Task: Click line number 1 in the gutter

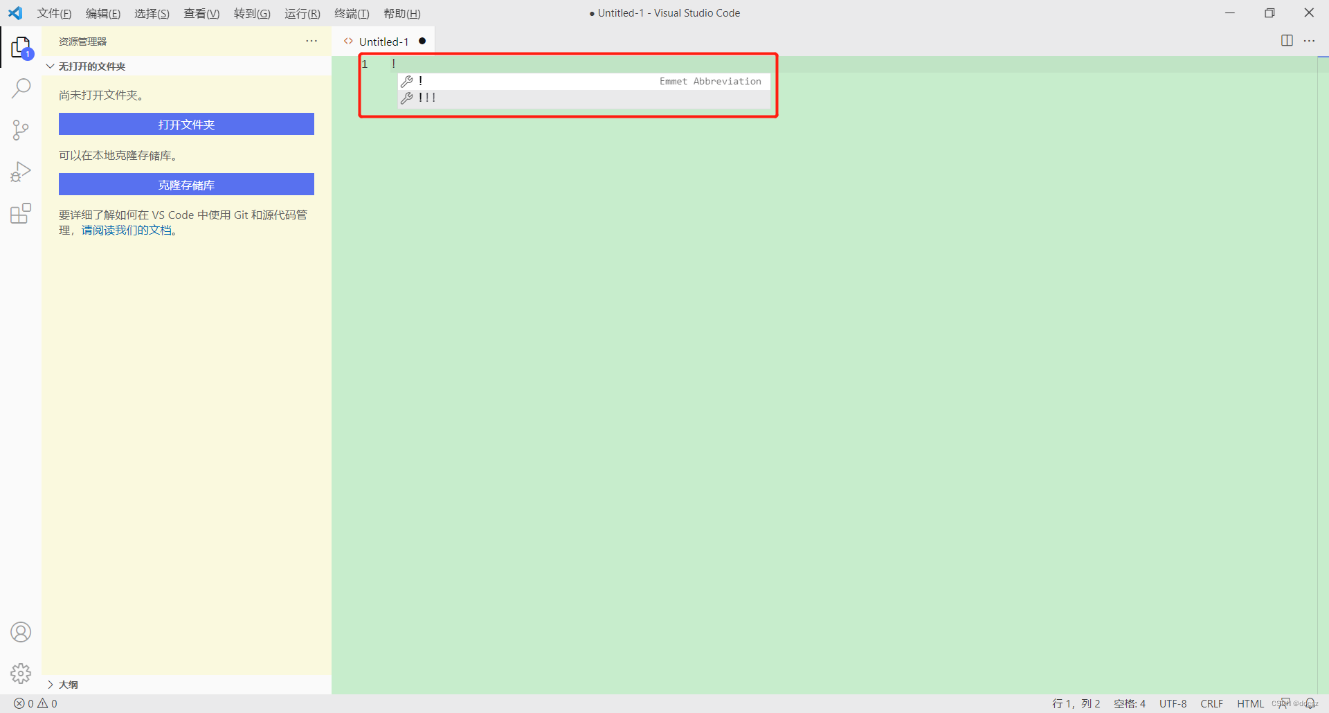Action: point(365,64)
